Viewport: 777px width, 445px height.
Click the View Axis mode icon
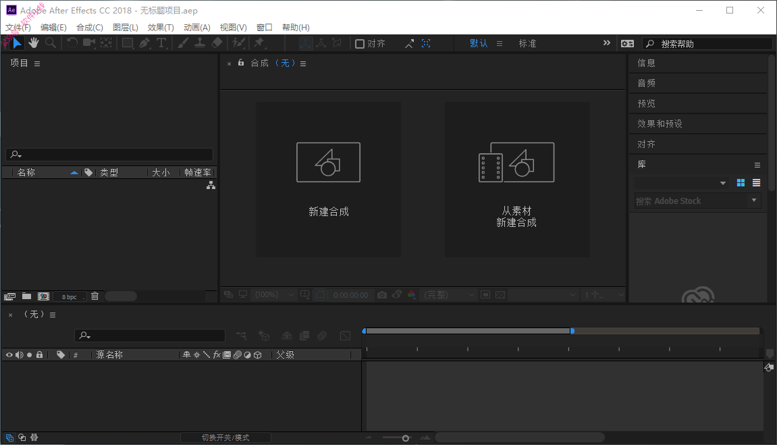337,43
